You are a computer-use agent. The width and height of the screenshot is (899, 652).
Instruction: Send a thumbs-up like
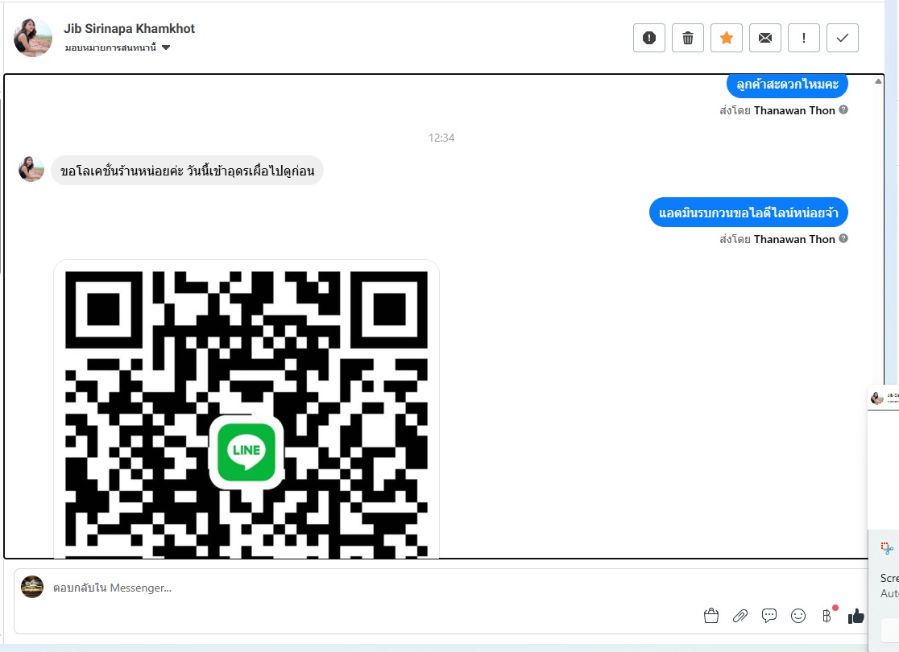point(856,616)
